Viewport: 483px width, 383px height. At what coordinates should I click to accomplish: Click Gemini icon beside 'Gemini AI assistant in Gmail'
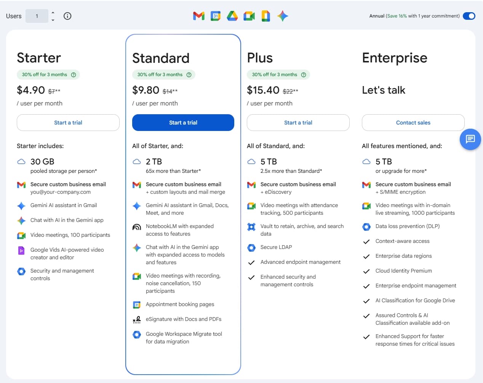tap(21, 206)
